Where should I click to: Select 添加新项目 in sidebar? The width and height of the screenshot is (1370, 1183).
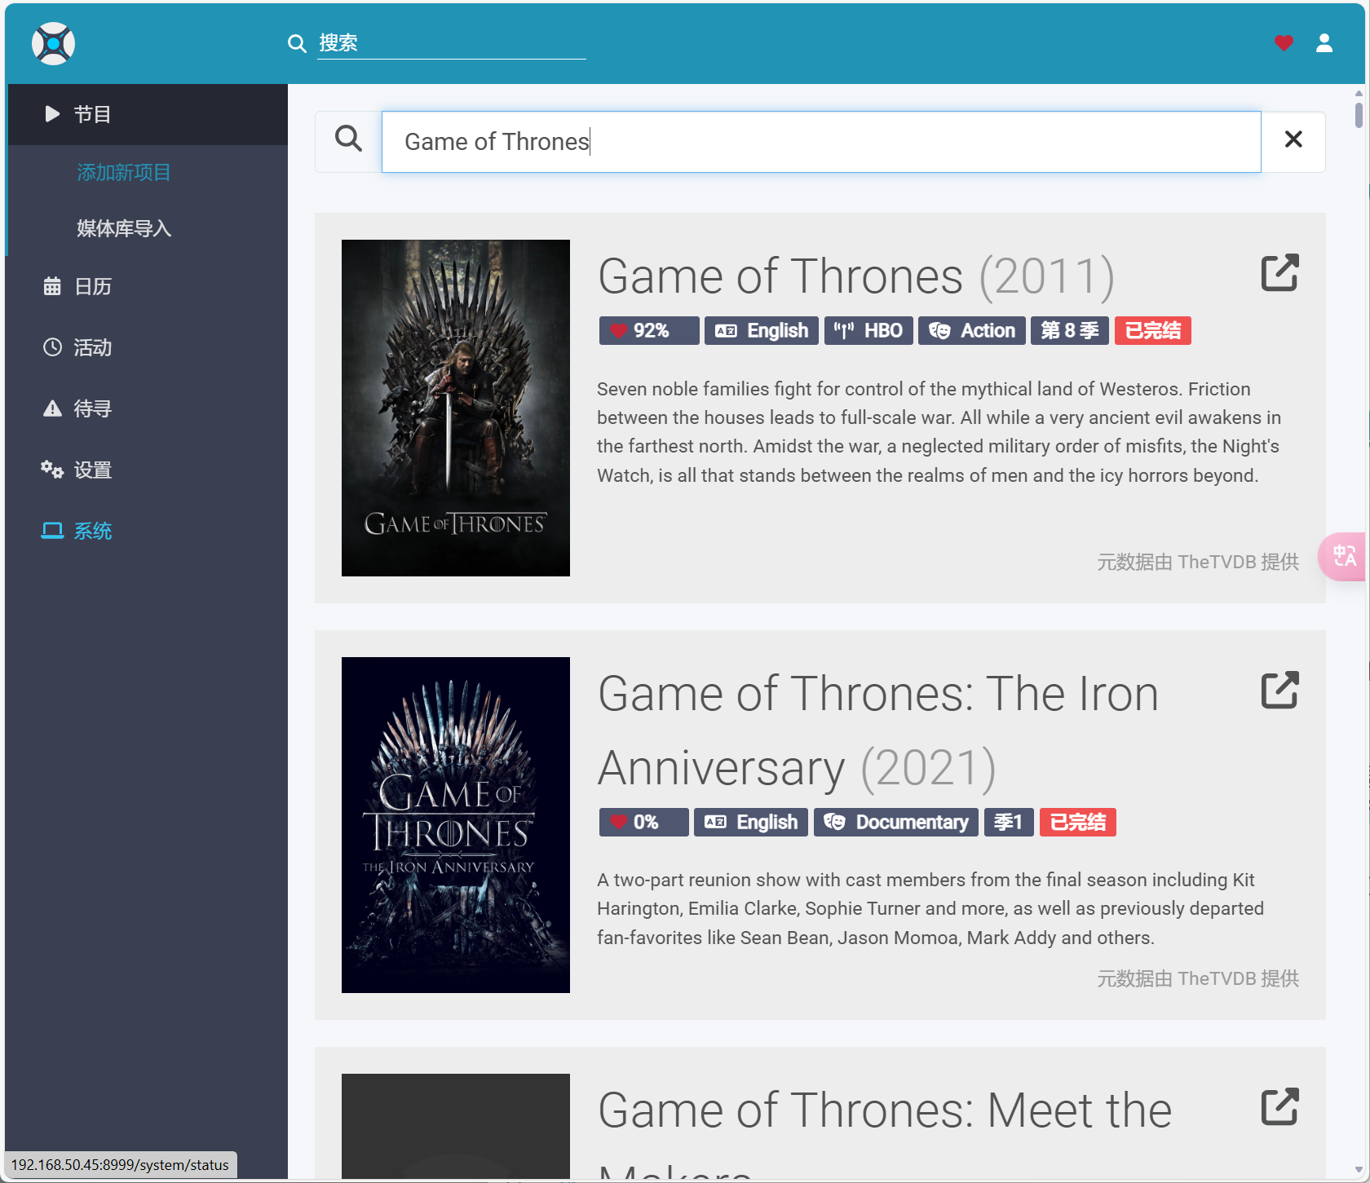(124, 173)
